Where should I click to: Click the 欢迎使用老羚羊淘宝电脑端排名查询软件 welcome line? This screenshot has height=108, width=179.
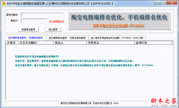click(x=37, y=57)
